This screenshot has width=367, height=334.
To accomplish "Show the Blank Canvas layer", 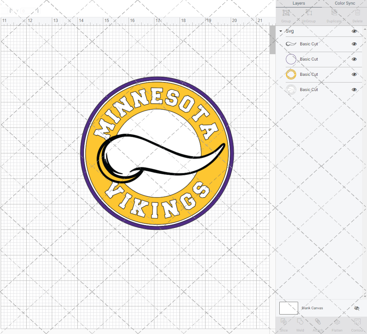I will (356, 308).
